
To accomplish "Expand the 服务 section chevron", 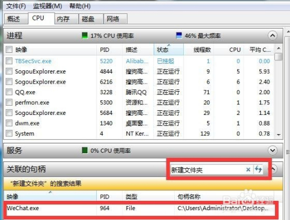I will tap(273, 150).
